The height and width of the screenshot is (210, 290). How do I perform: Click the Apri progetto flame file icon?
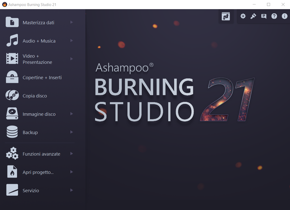point(12,171)
